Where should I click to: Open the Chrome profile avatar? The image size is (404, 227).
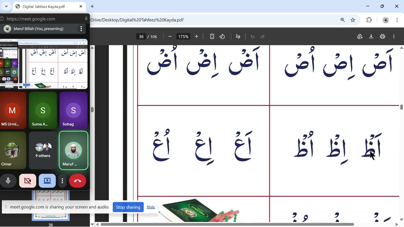(385, 20)
